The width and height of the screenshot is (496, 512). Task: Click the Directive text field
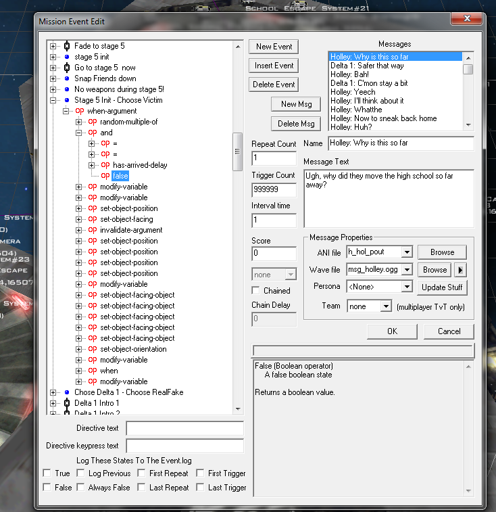click(185, 428)
